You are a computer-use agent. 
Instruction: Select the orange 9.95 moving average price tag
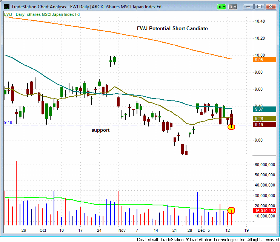(265, 60)
